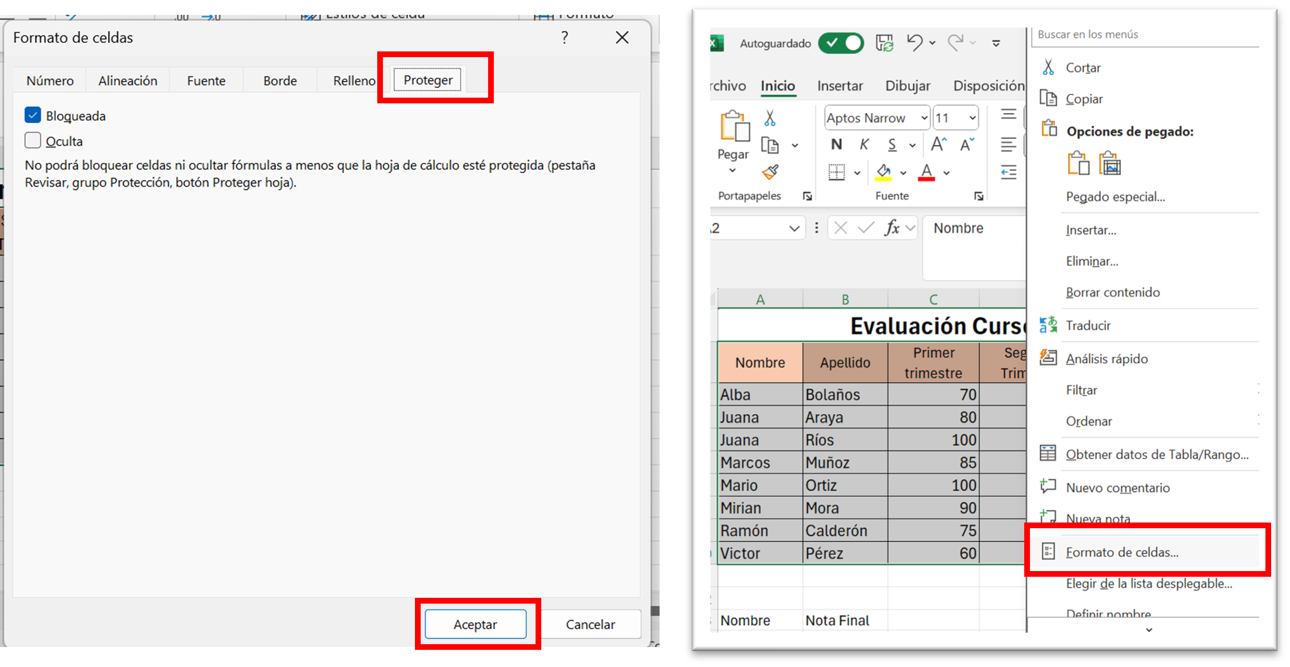1290x667 pixels.
Task: Switch to the Proteger tab
Action: (x=428, y=80)
